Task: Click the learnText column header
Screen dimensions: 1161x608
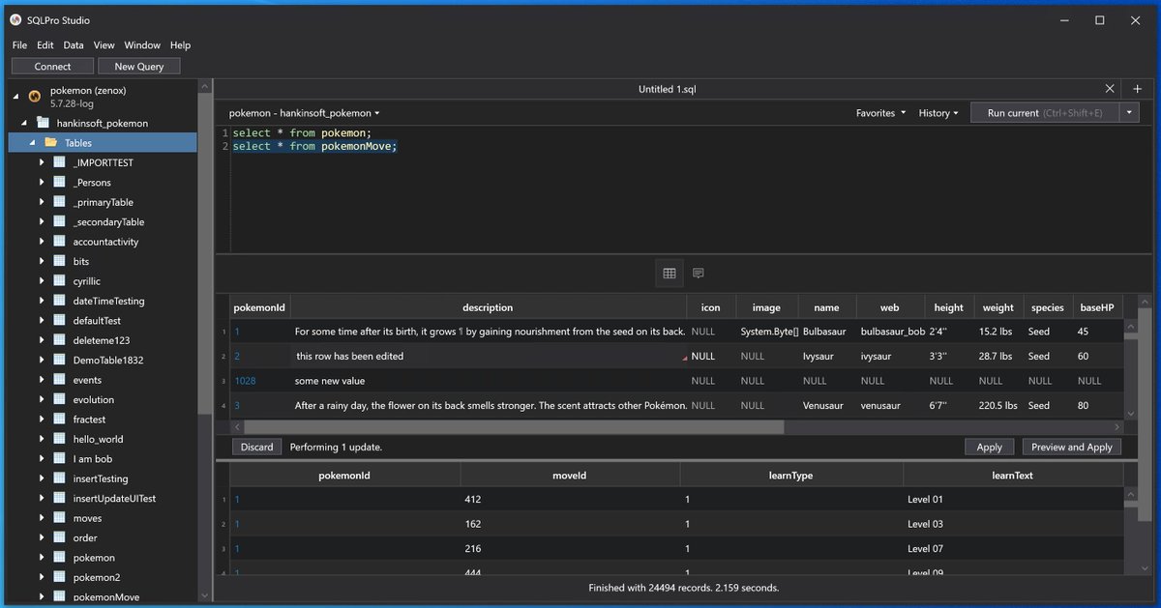Action: click(1012, 476)
